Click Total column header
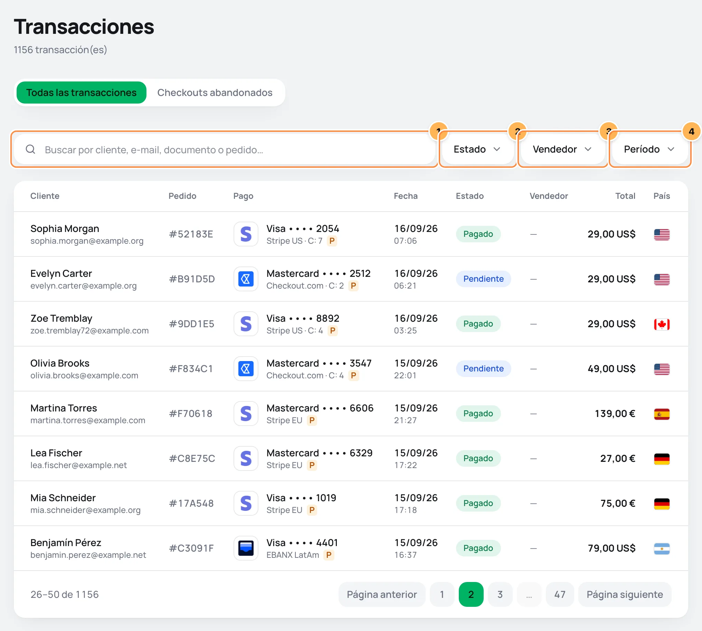Screen dimensions: 702x631 pyautogui.click(x=625, y=196)
